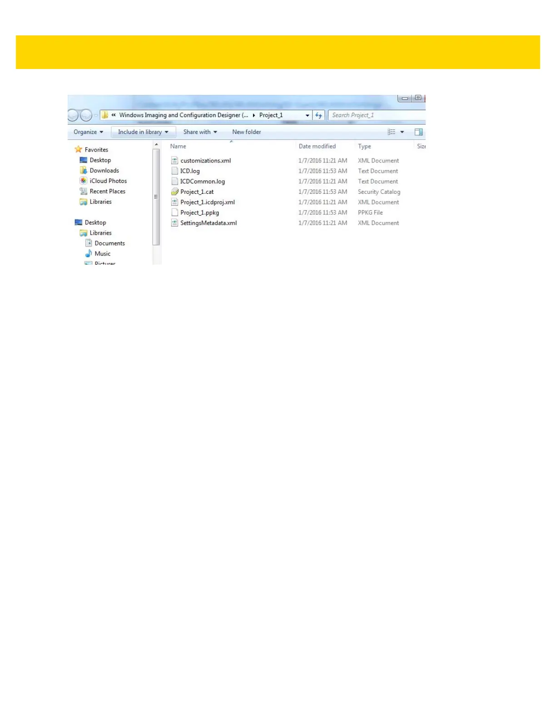
Task: Select the ICD.log file icon
Action: click(x=174, y=171)
